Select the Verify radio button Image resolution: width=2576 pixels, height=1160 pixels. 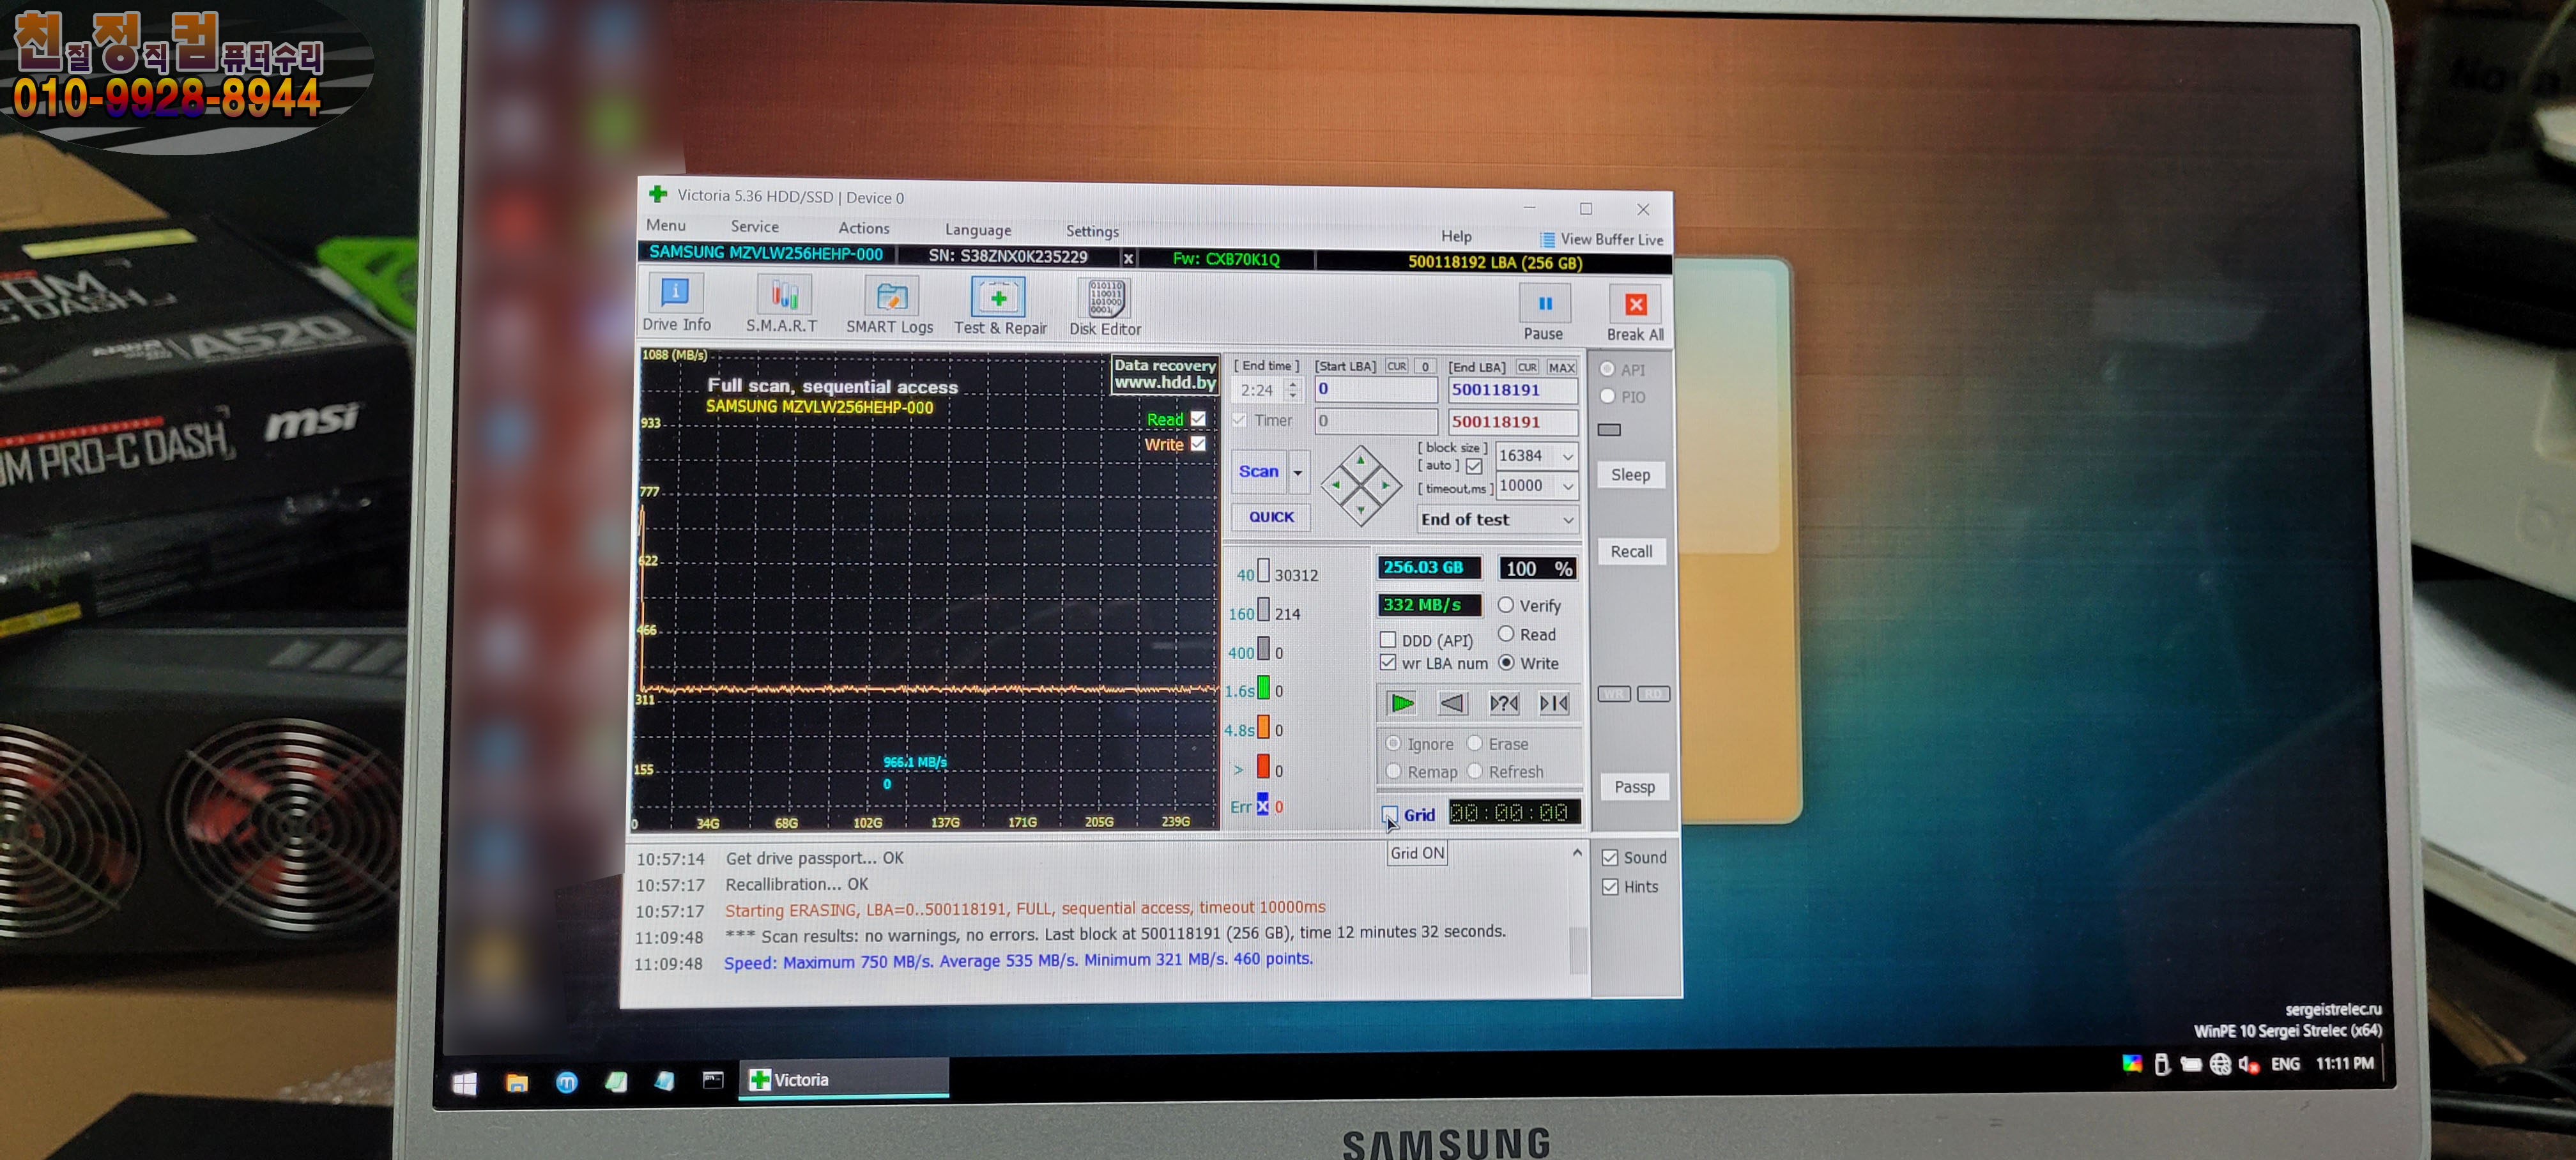pyautogui.click(x=1505, y=605)
